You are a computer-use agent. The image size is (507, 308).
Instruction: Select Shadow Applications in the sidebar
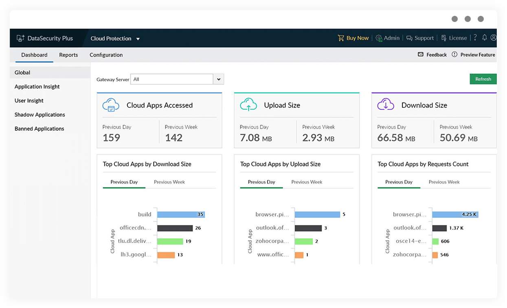click(x=40, y=115)
